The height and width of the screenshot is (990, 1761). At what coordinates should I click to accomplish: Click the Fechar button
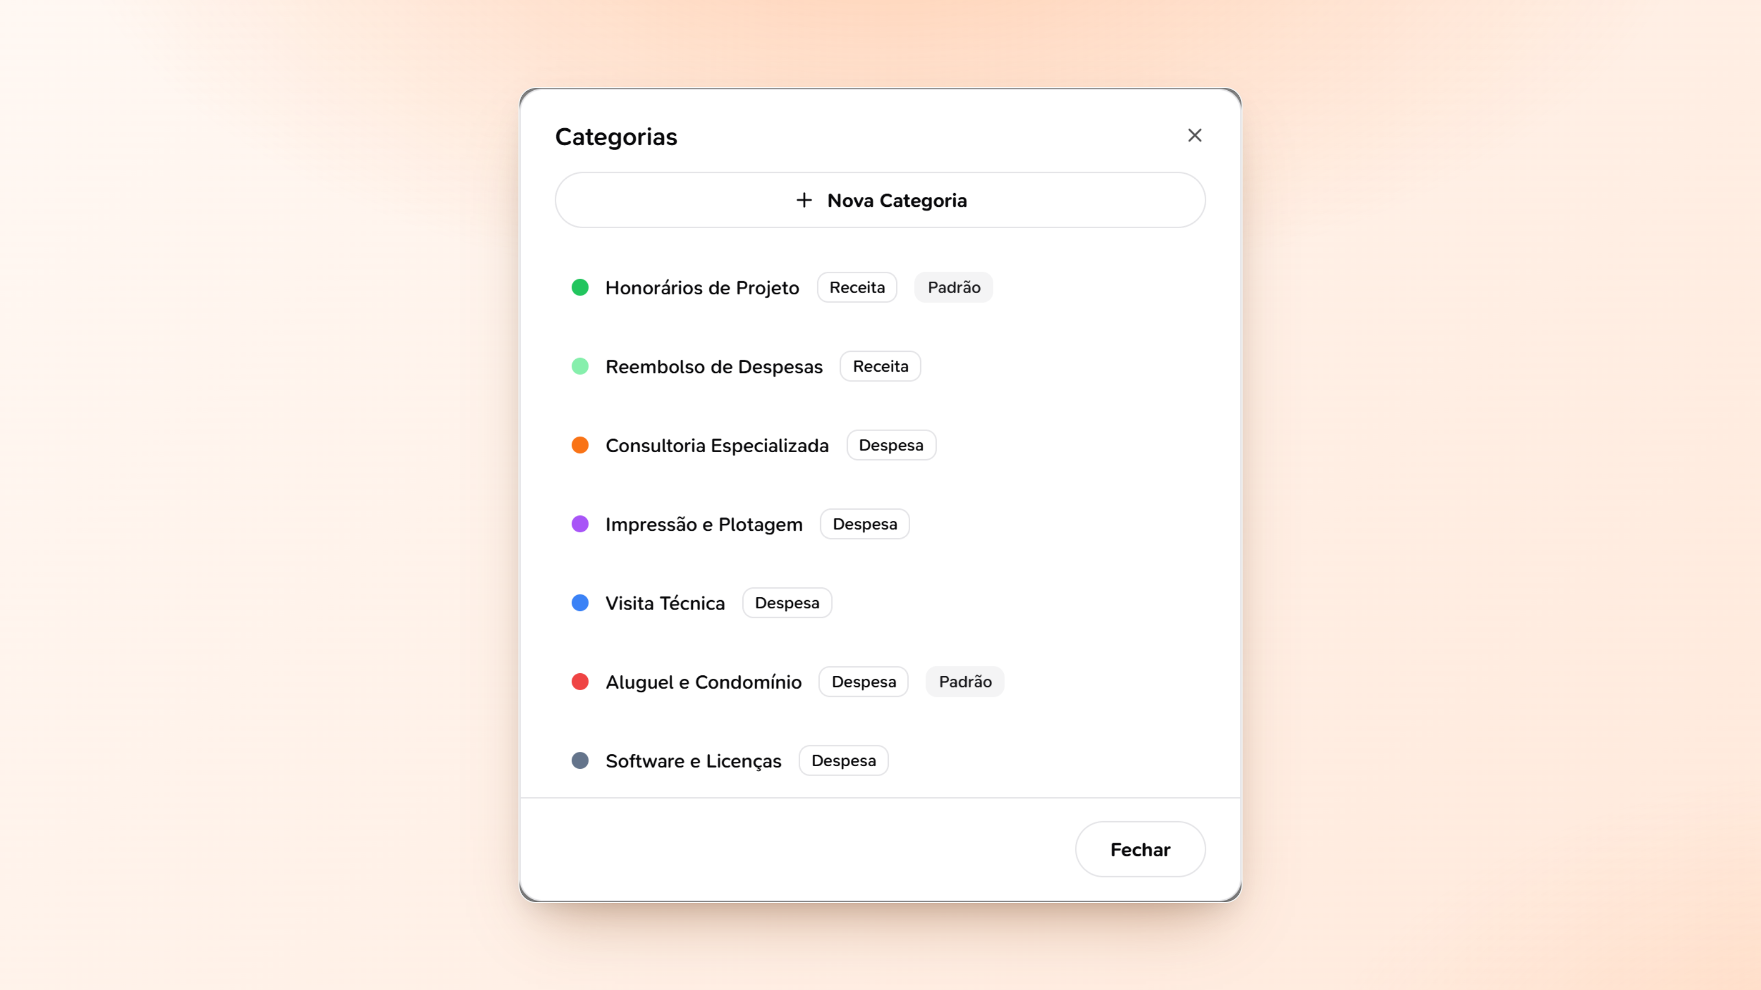click(1140, 849)
